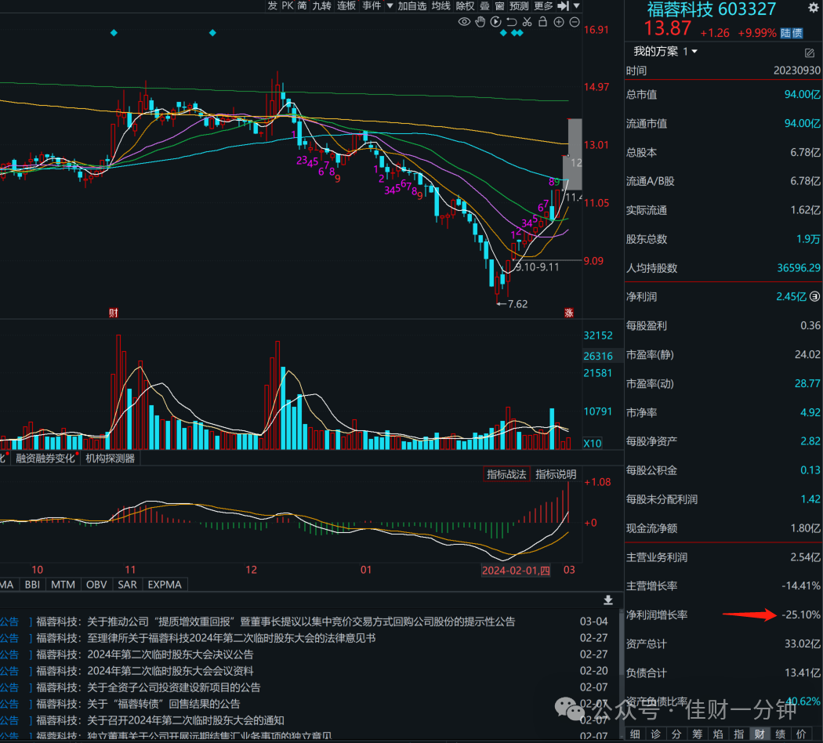The image size is (823, 743).
Task: Zoom in with the plus circle icon
Action: pos(559,22)
